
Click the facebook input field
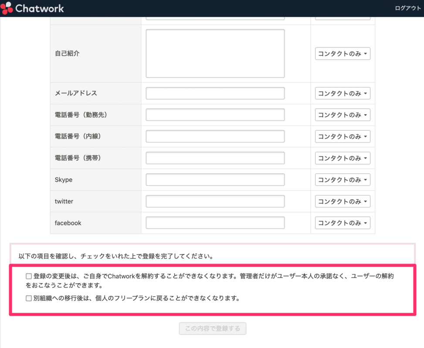pos(214,222)
